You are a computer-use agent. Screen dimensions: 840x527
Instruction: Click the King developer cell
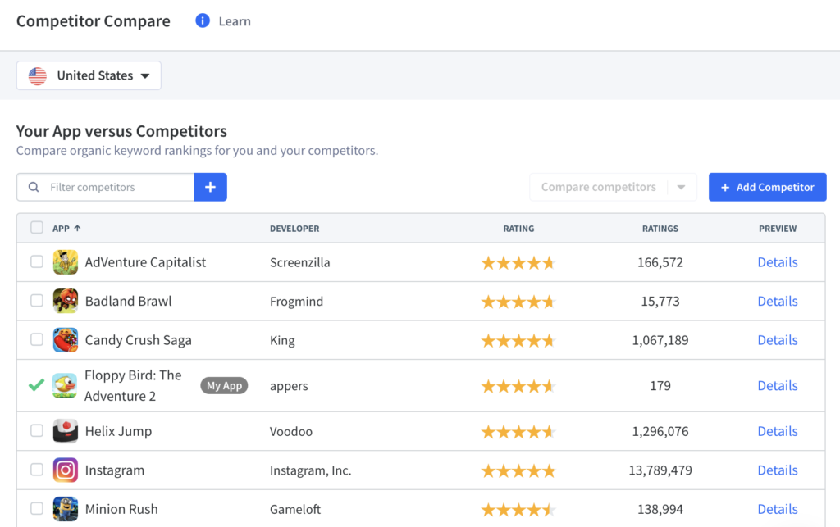click(282, 341)
